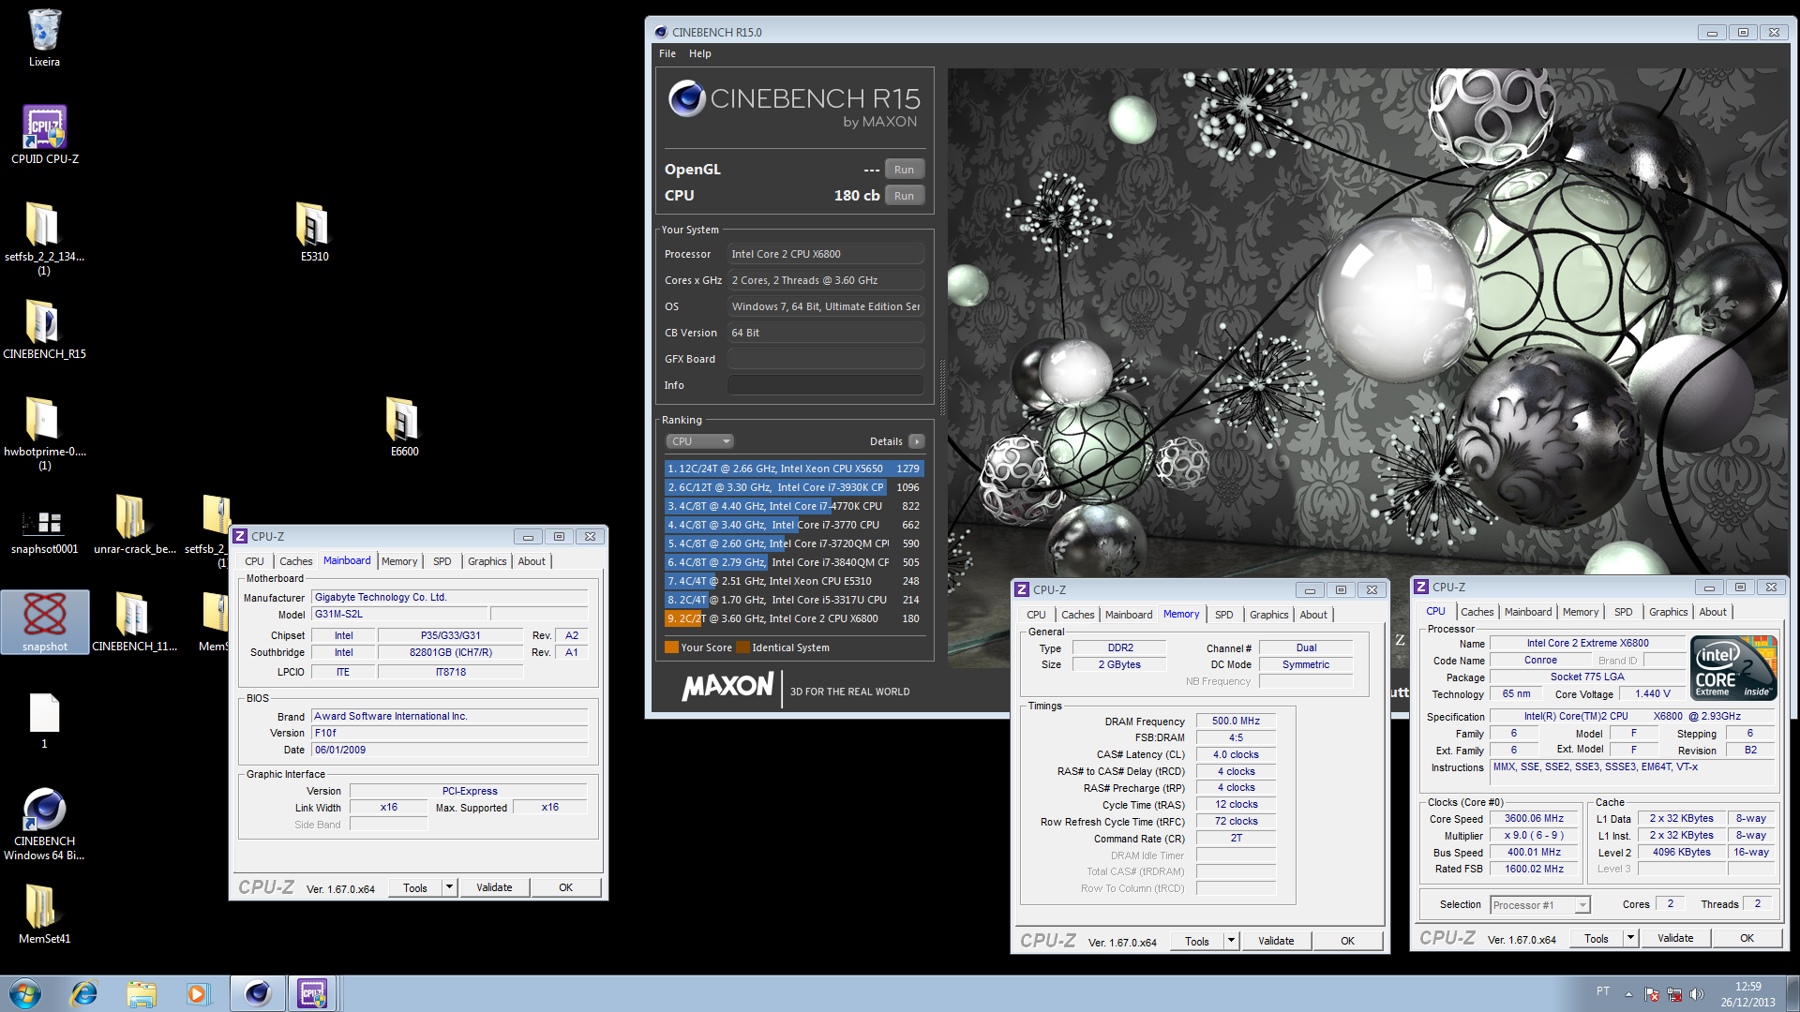1800x1012 pixels.
Task: Open the Cinebench ranking CPU dropdown
Action: [699, 441]
